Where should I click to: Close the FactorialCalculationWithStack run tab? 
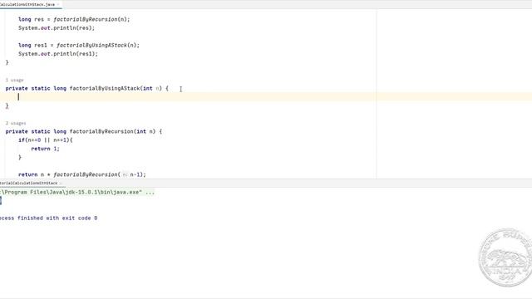61,183
